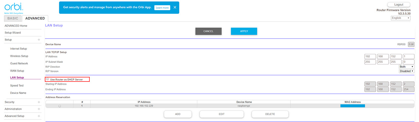
Task: Click the blue MAC Address block
Action: 353,106
